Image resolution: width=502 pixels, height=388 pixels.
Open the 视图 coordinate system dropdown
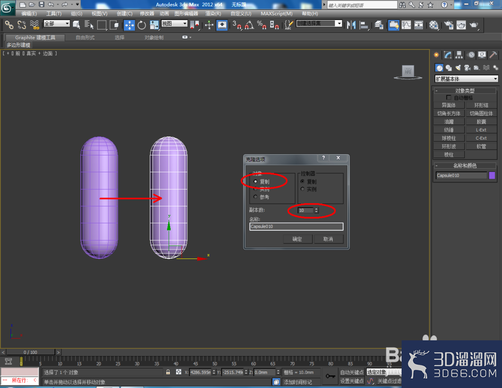(174, 24)
